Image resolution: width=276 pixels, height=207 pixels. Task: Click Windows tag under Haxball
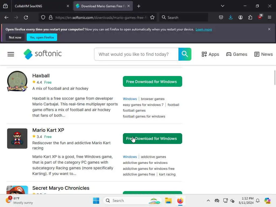coord(130,99)
